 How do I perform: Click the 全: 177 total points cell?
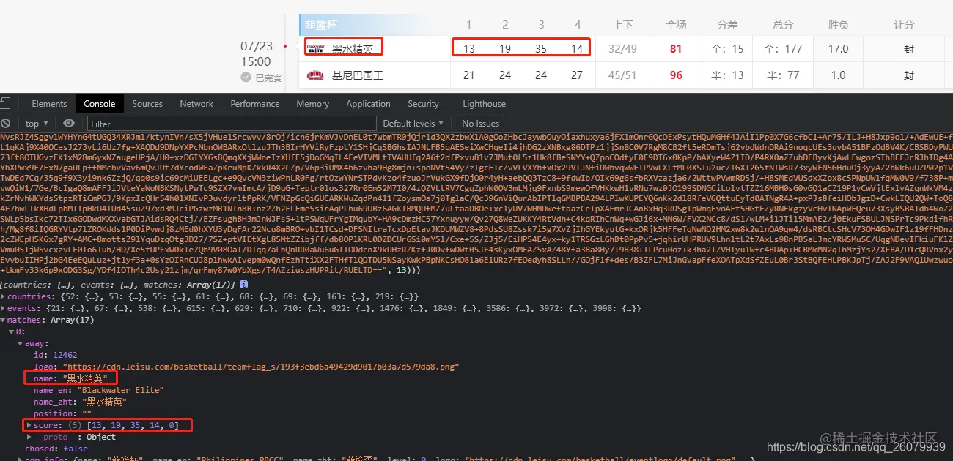point(783,49)
